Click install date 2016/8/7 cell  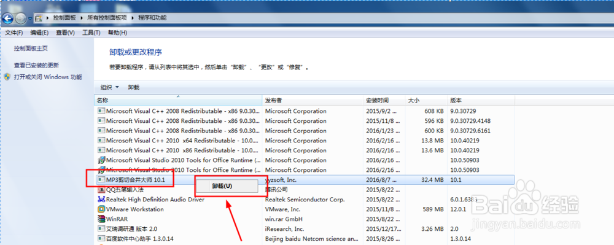pyautogui.click(x=381, y=180)
